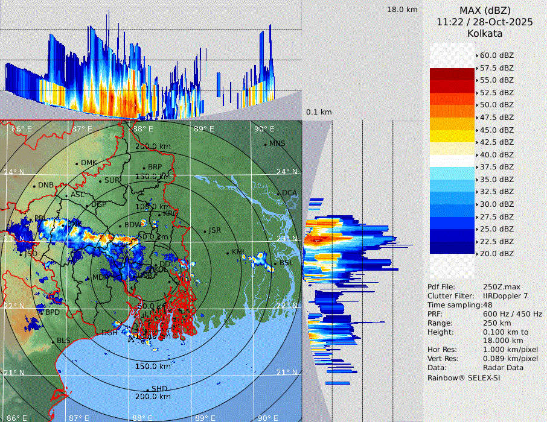
Task: Click the SHD station dot
Action: pyautogui.click(x=147, y=389)
